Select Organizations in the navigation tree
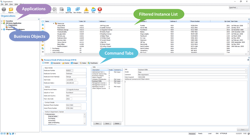This screenshot has width=250, height=140. (12, 25)
